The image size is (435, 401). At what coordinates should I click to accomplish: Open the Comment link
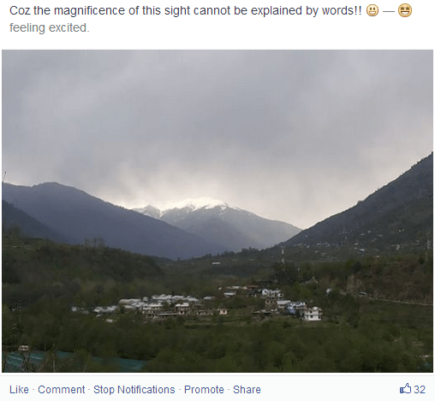coord(62,390)
